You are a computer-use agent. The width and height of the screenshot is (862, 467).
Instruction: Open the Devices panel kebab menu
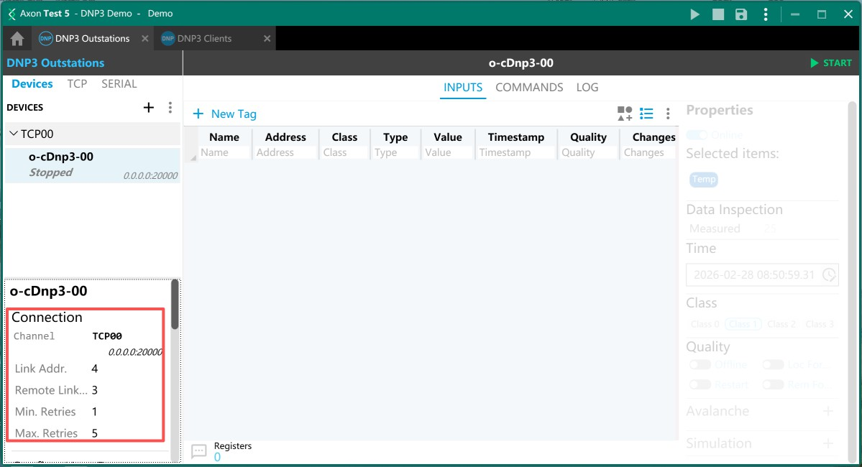[x=170, y=108]
